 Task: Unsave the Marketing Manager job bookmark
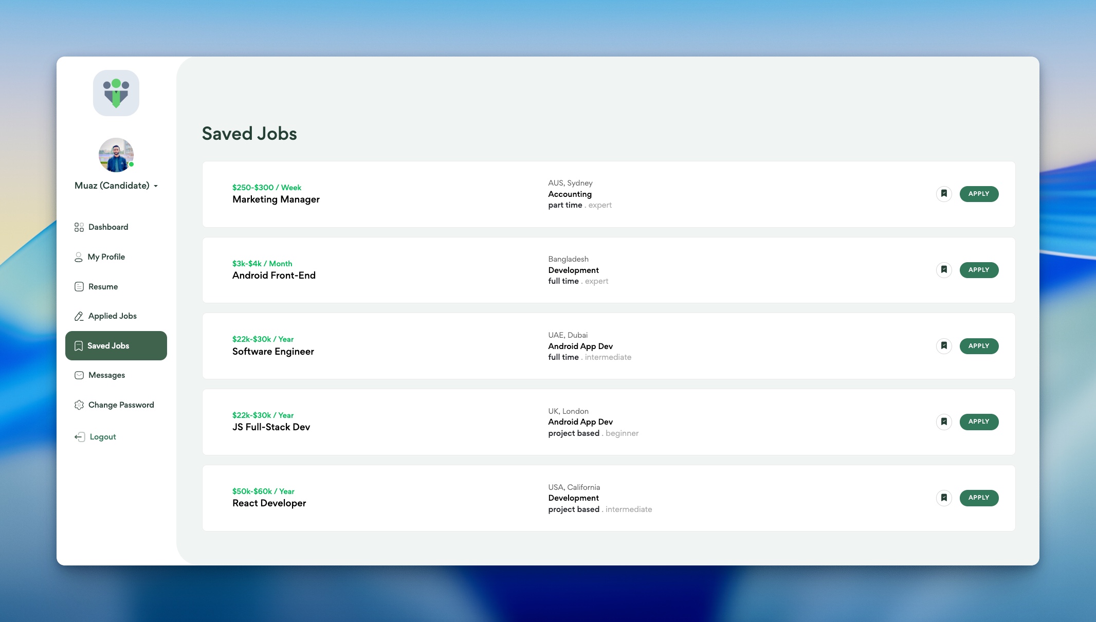[x=944, y=194]
